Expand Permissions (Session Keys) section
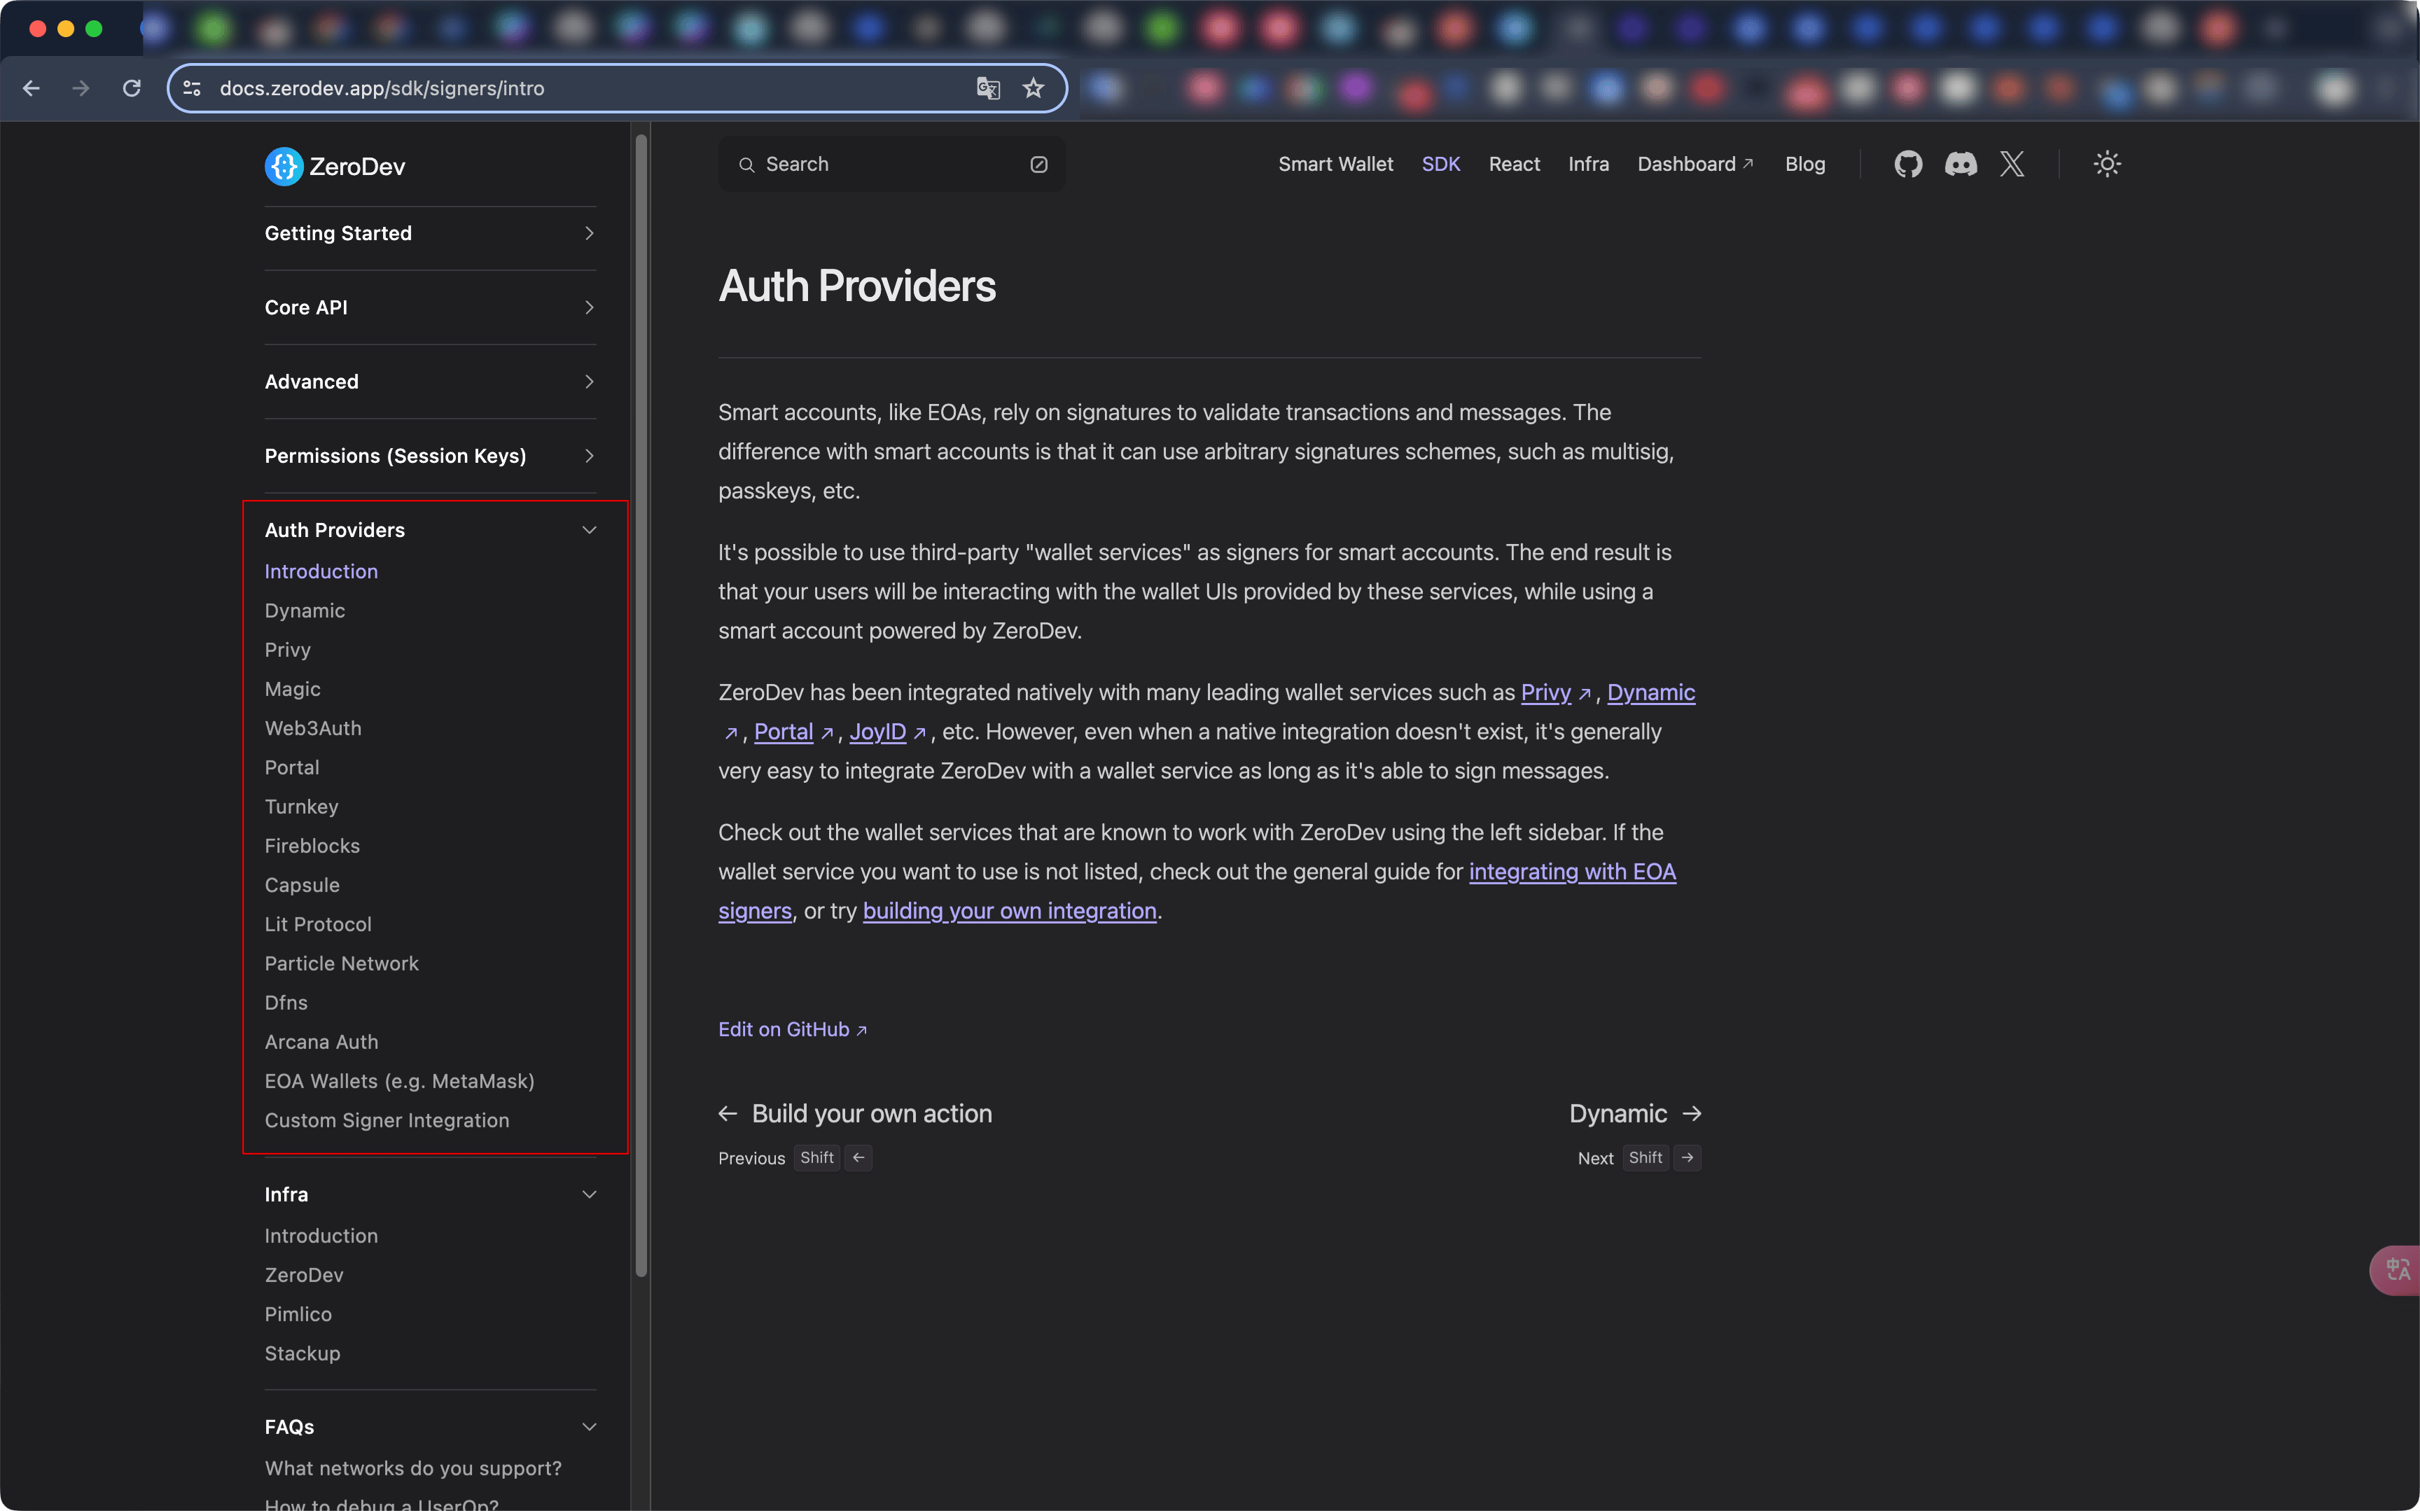This screenshot has height=1511, width=2420. click(431, 456)
